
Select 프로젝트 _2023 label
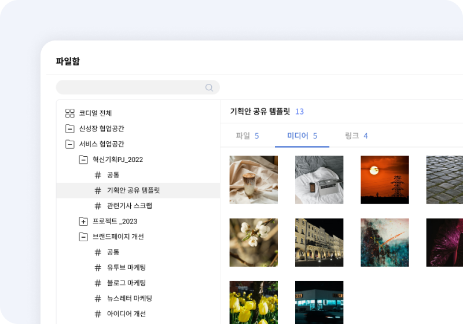coord(115,222)
